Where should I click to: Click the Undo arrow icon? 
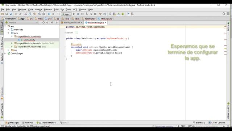[x=16, y=14]
